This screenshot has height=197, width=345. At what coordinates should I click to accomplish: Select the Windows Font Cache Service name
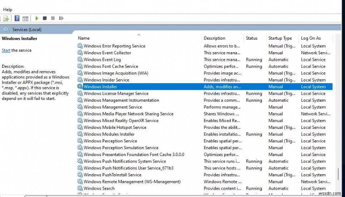[x=111, y=66]
